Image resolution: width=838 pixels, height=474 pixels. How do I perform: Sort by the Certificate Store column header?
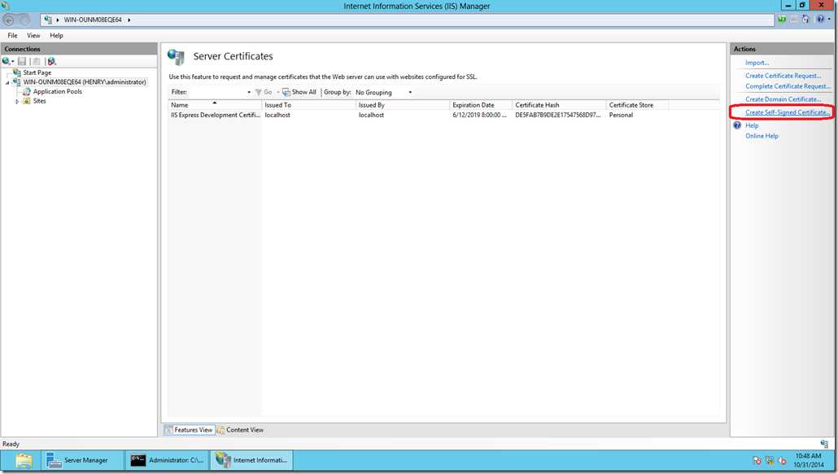(x=637, y=105)
